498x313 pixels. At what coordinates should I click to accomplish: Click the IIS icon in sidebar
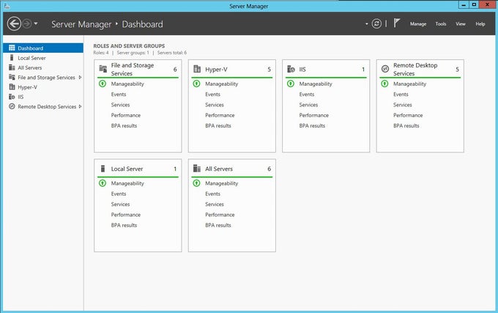tap(12, 97)
